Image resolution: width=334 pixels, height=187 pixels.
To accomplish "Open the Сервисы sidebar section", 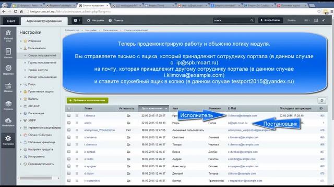I will 8,105.
